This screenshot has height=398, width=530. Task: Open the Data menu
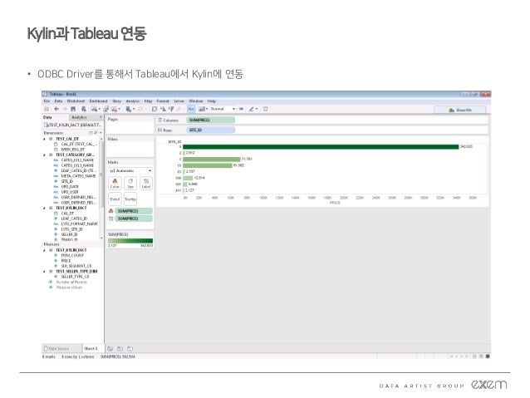click(x=58, y=101)
